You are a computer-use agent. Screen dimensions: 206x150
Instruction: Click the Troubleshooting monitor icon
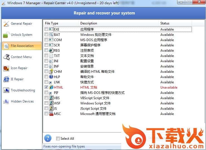click(6, 91)
